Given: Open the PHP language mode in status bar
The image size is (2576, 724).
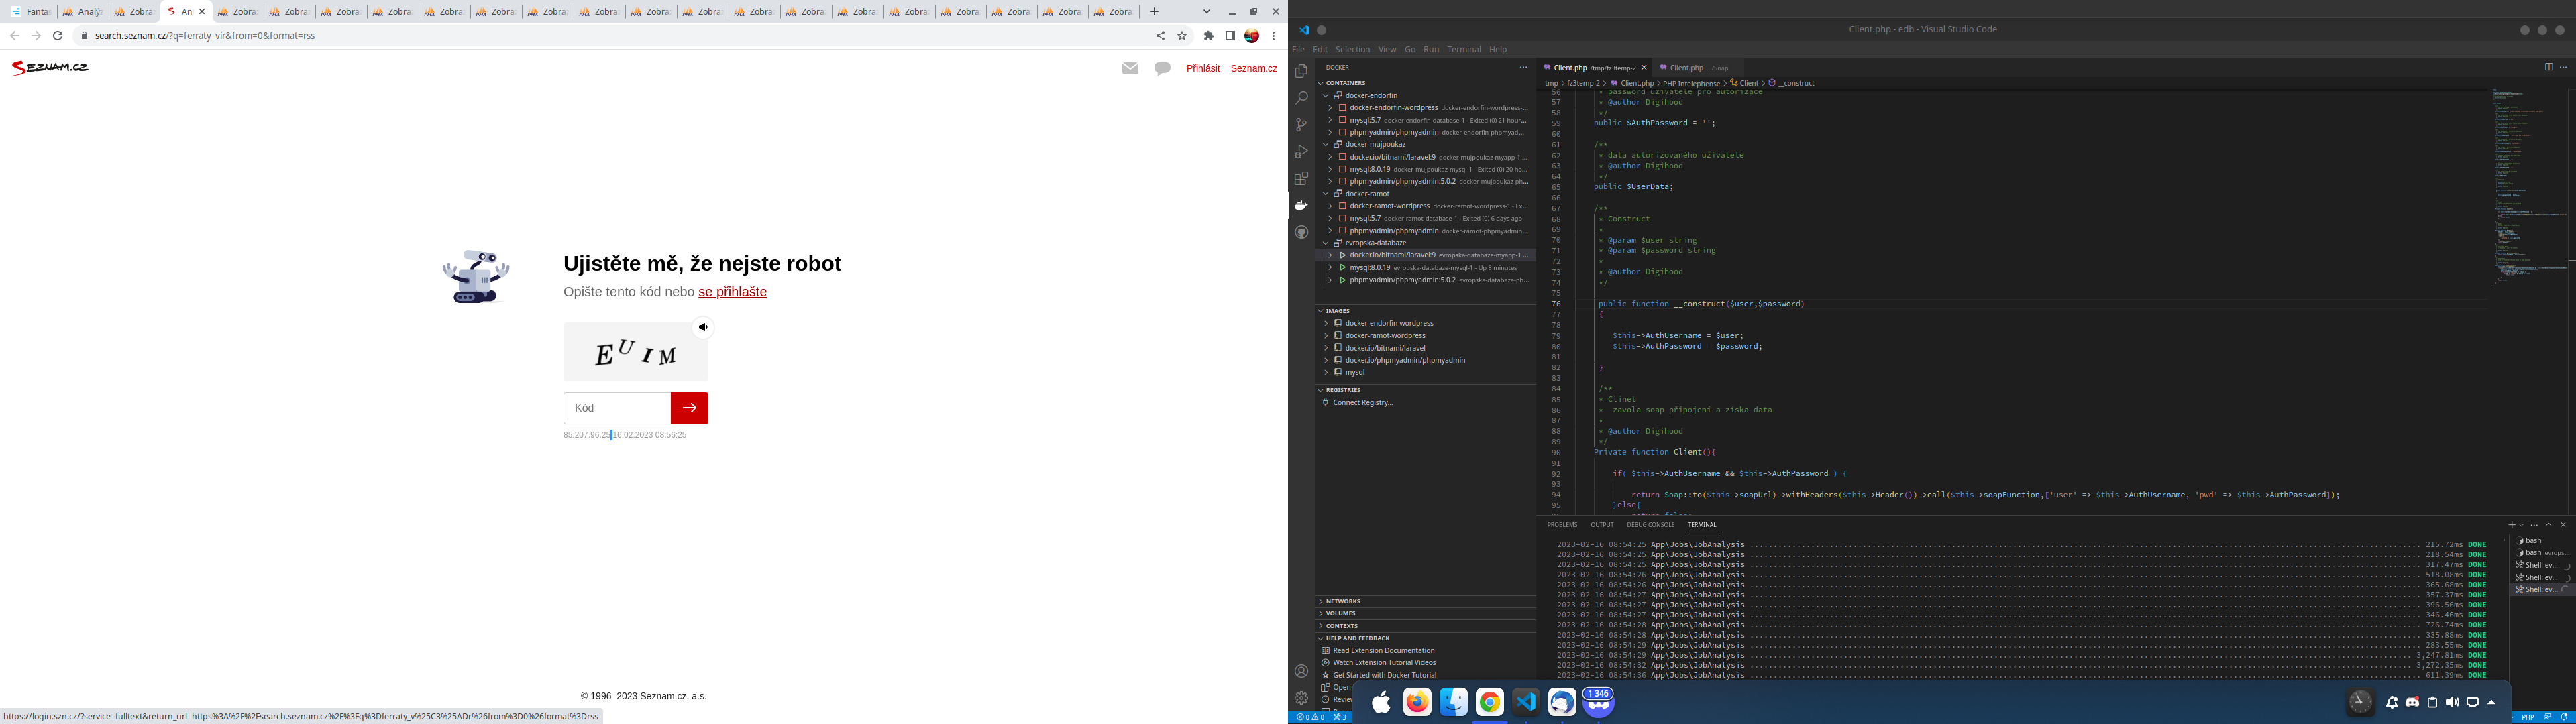Looking at the screenshot, I should tap(2527, 717).
